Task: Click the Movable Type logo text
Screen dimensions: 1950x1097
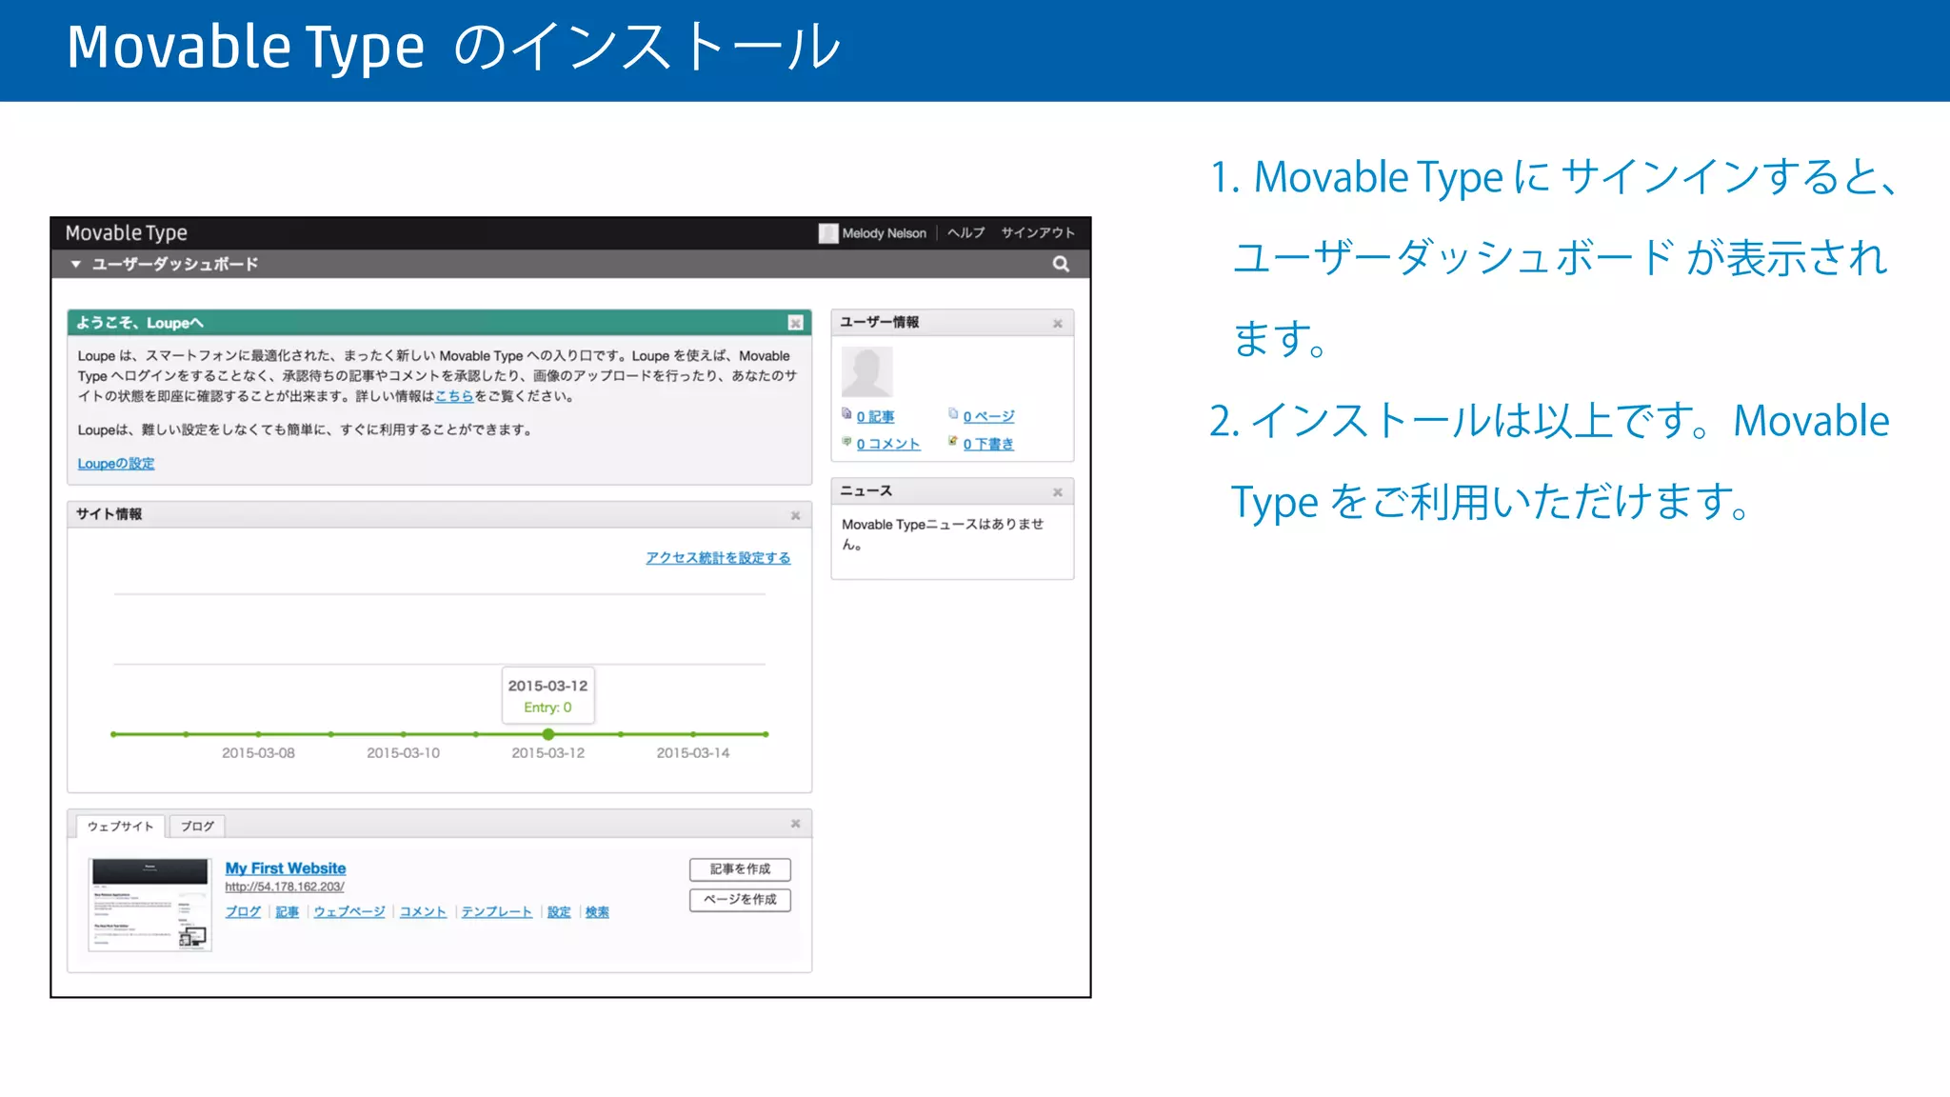Action: pyautogui.click(x=126, y=233)
